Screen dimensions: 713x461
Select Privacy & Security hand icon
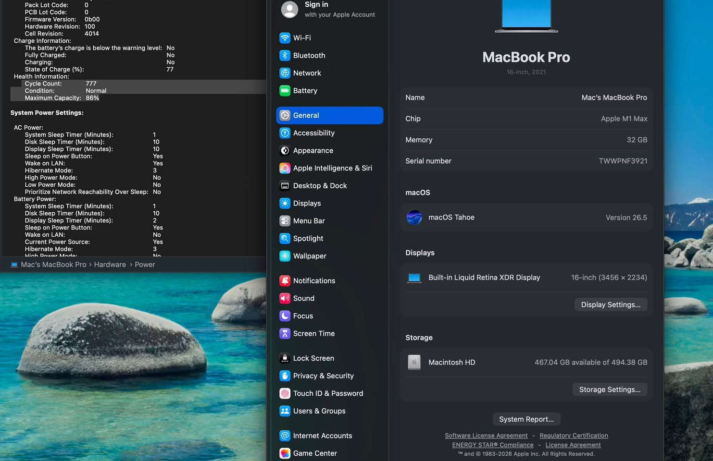click(285, 376)
